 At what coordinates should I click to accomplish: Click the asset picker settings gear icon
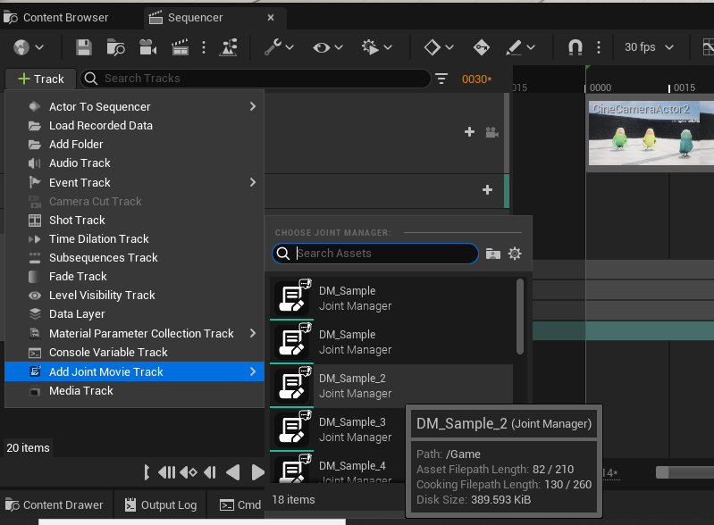515,254
